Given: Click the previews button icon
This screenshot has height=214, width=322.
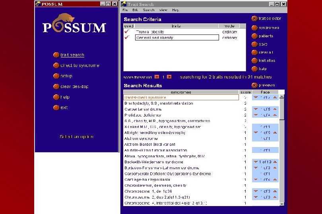Looking at the screenshot, I should (x=254, y=85).
